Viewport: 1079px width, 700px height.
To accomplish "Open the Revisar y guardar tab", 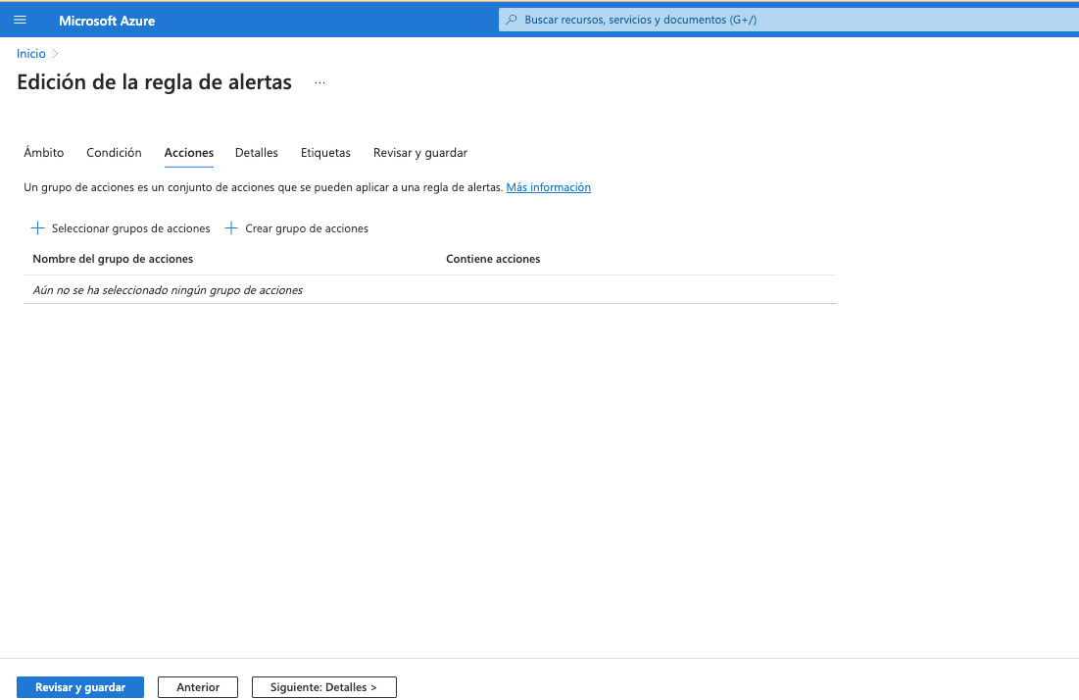I will [420, 153].
